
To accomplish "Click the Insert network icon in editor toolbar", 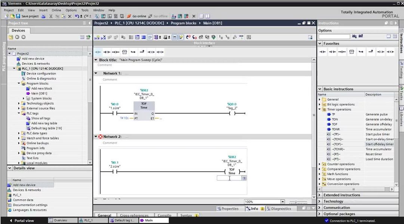I will pyautogui.click(x=97, y=37).
